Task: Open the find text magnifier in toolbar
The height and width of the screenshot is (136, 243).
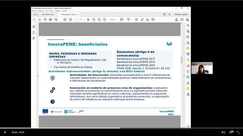Action: coord(56,20)
